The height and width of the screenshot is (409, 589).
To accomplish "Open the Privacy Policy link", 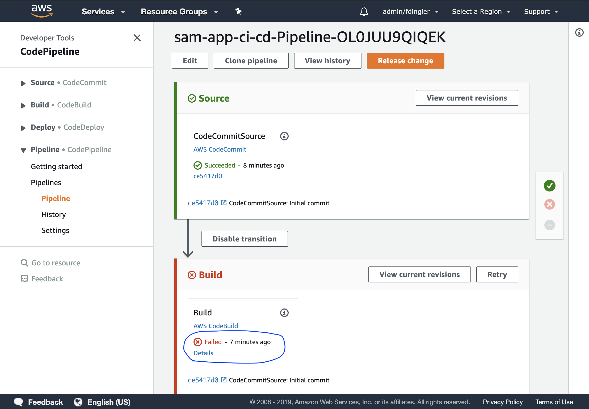I will [x=503, y=402].
